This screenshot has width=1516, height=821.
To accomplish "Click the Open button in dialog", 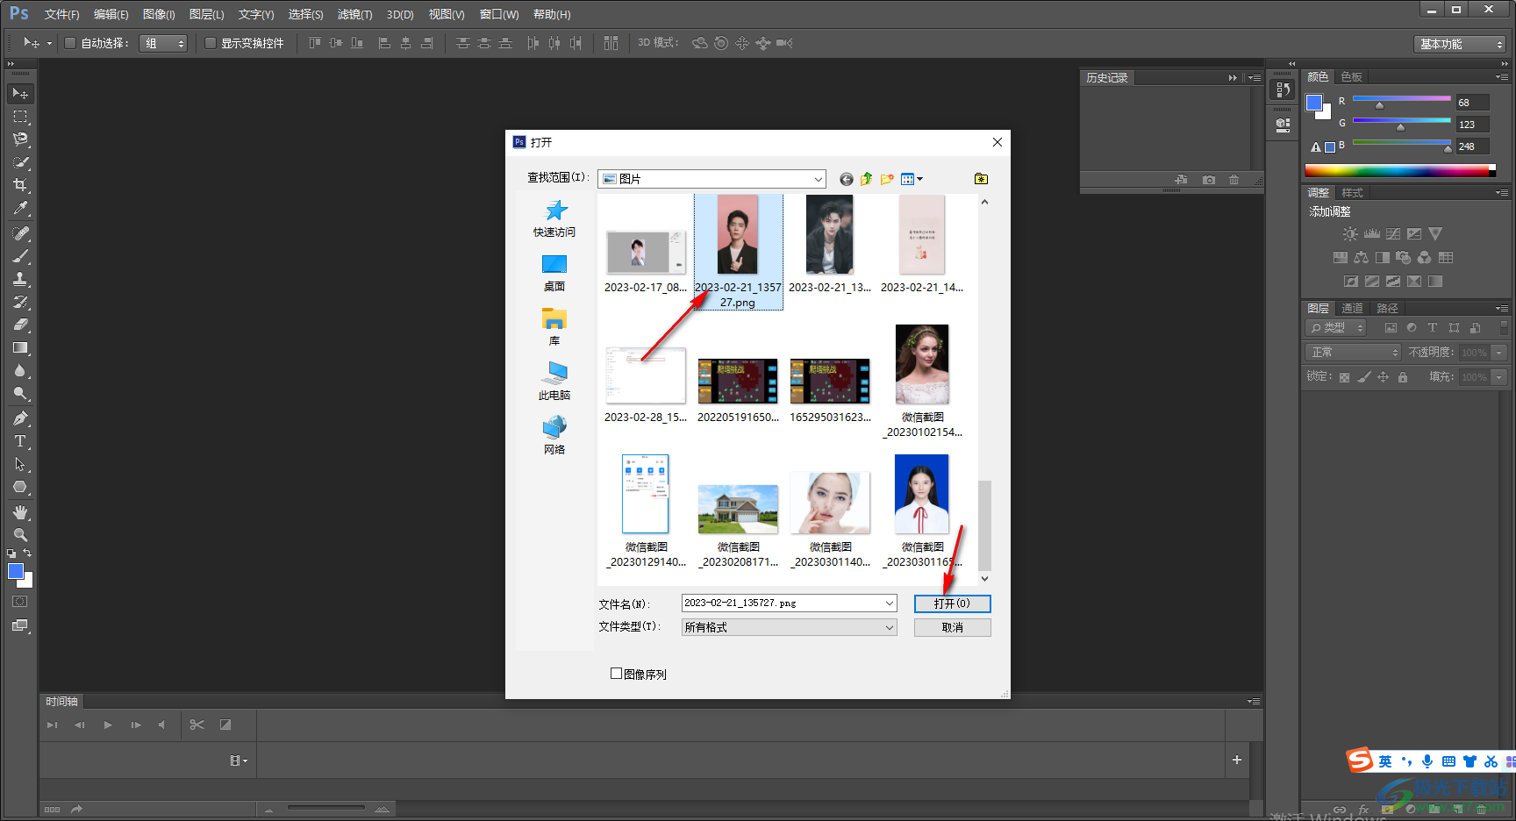I will [952, 603].
